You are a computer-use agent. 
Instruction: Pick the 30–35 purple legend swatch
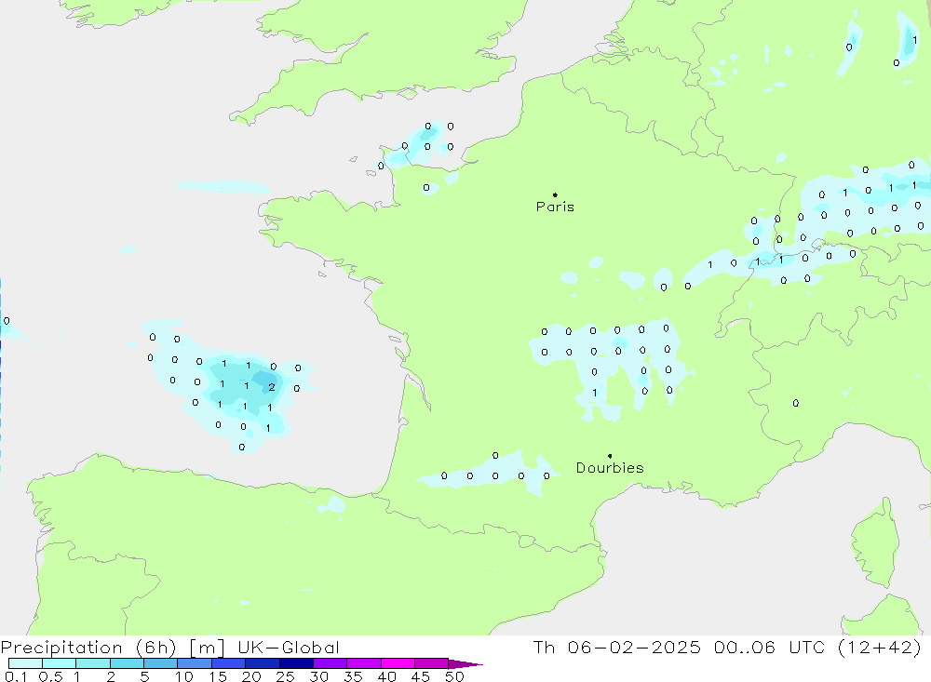(330, 663)
